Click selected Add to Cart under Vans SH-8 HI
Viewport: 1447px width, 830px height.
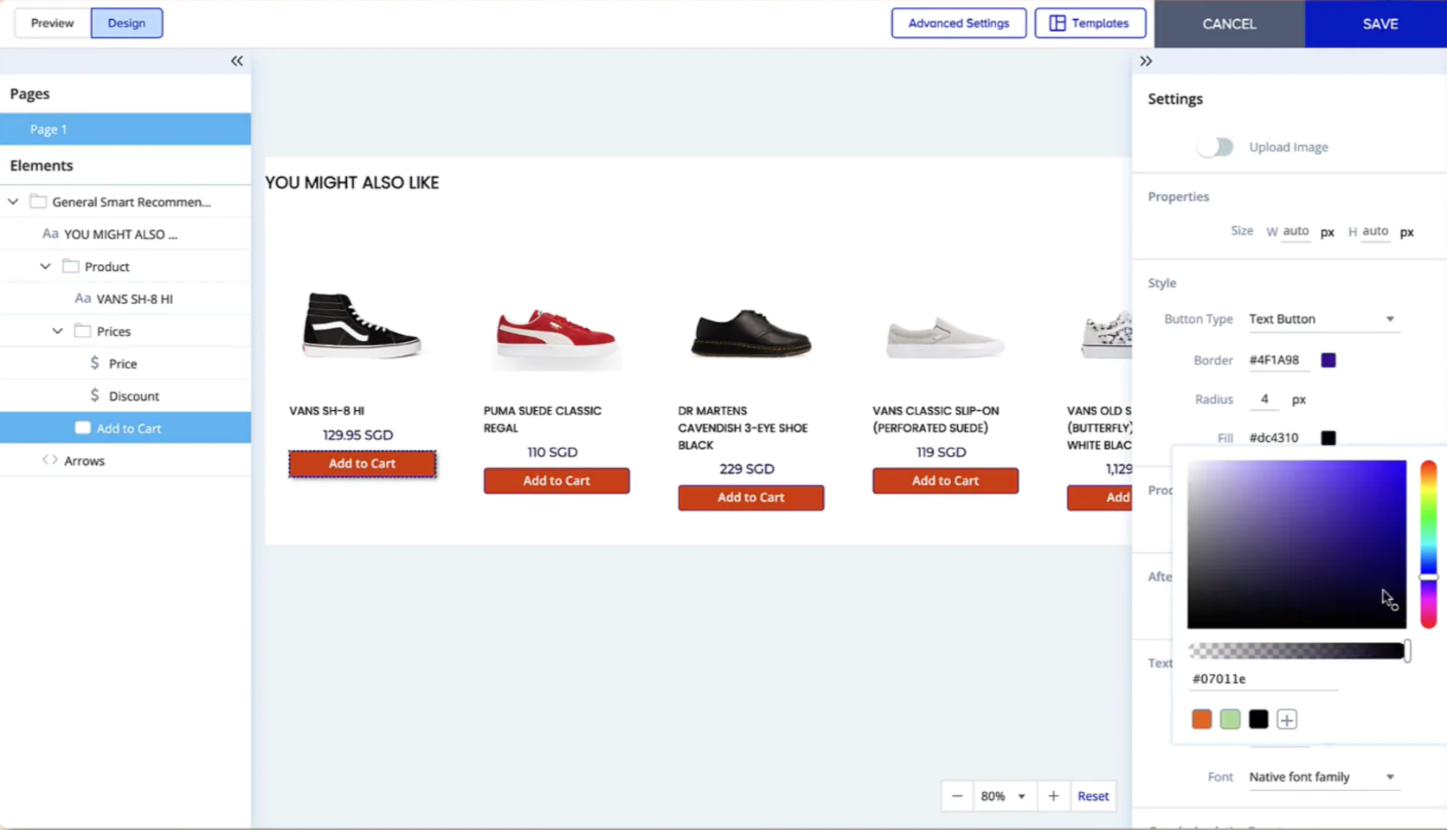[x=363, y=464]
